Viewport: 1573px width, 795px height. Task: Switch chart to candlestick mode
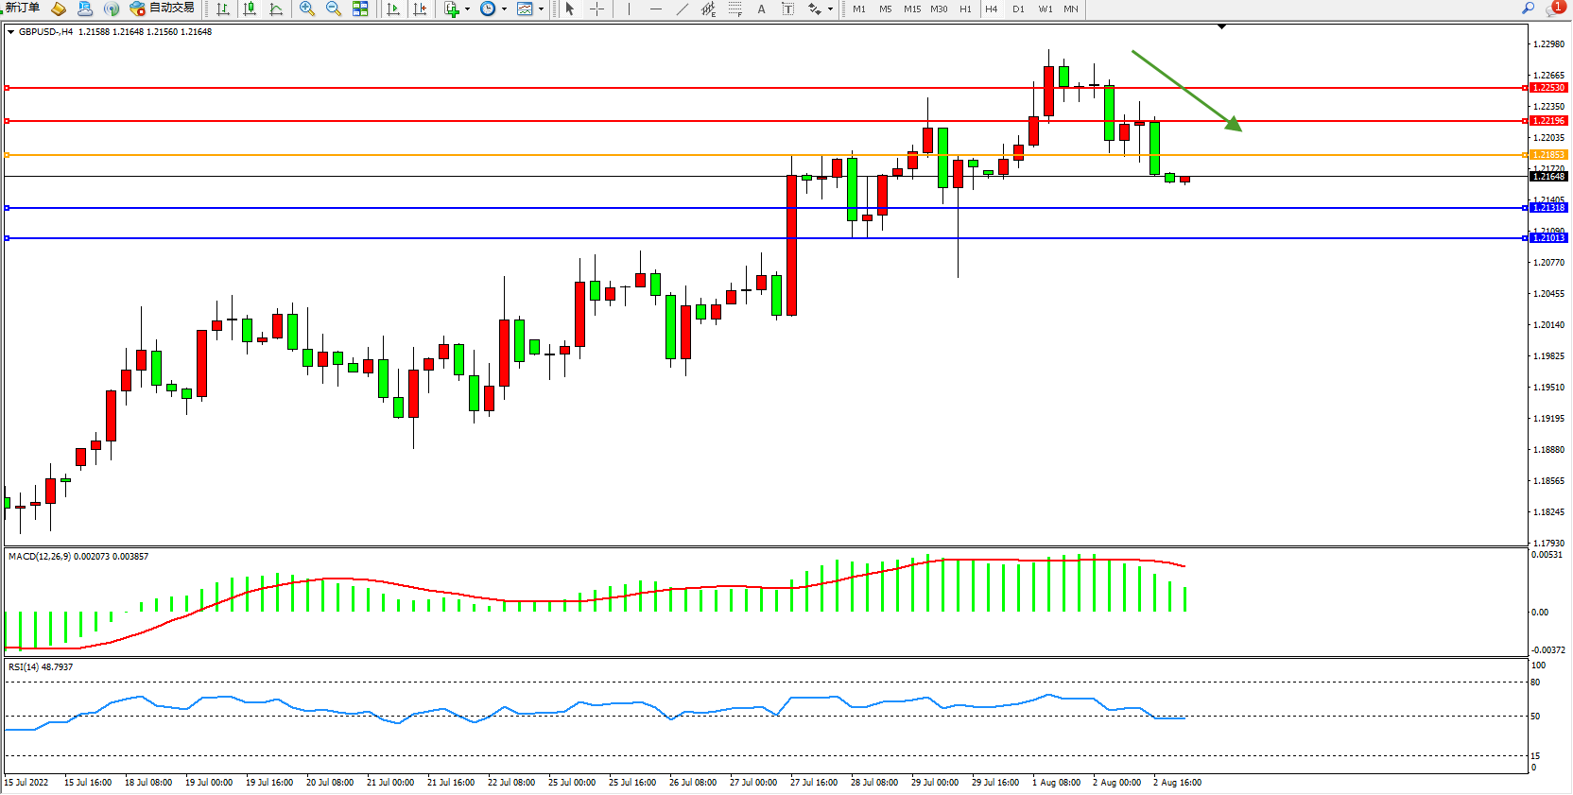coord(250,9)
